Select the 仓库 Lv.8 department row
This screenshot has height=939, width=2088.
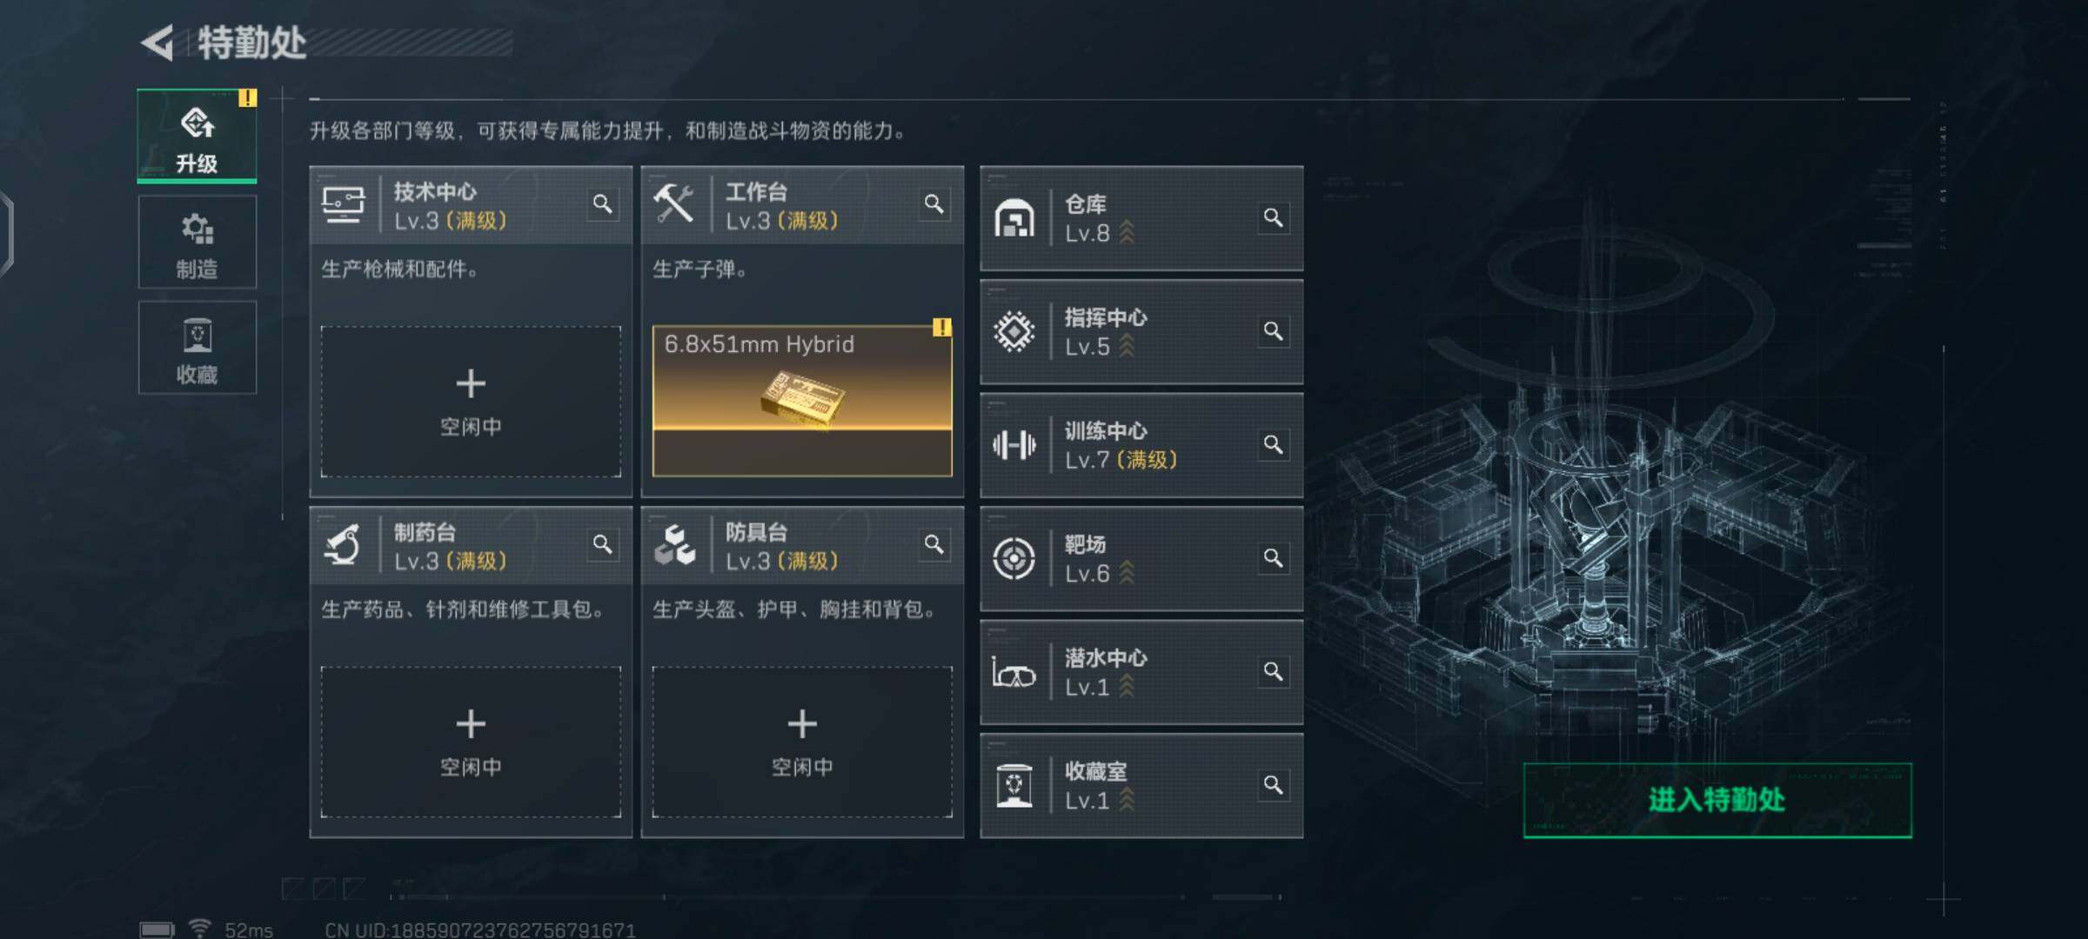[1141, 218]
